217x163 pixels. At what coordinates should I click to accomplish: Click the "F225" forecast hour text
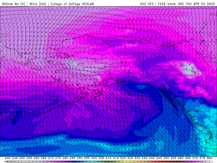pyautogui.click(x=162, y=4)
